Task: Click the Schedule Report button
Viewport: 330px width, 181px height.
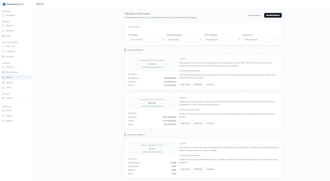Action: coord(273,15)
